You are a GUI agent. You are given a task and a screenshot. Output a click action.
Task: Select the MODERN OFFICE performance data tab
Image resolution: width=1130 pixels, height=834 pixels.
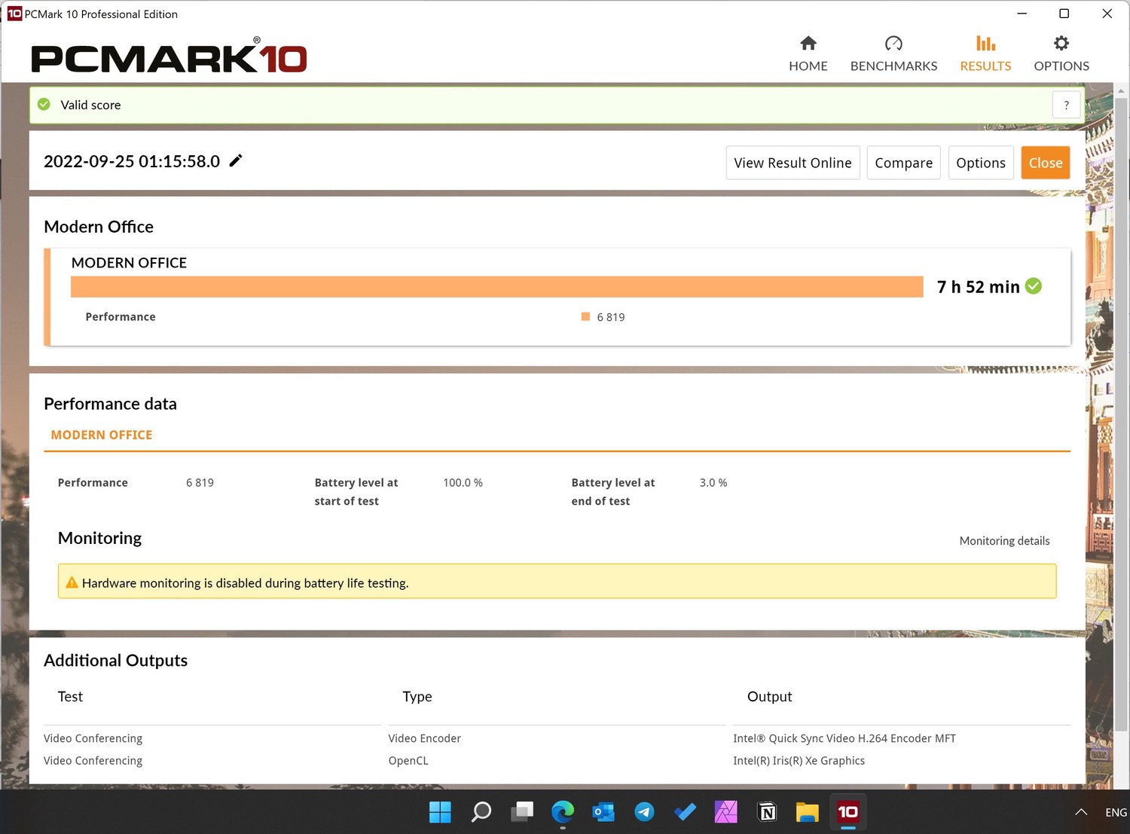point(102,435)
